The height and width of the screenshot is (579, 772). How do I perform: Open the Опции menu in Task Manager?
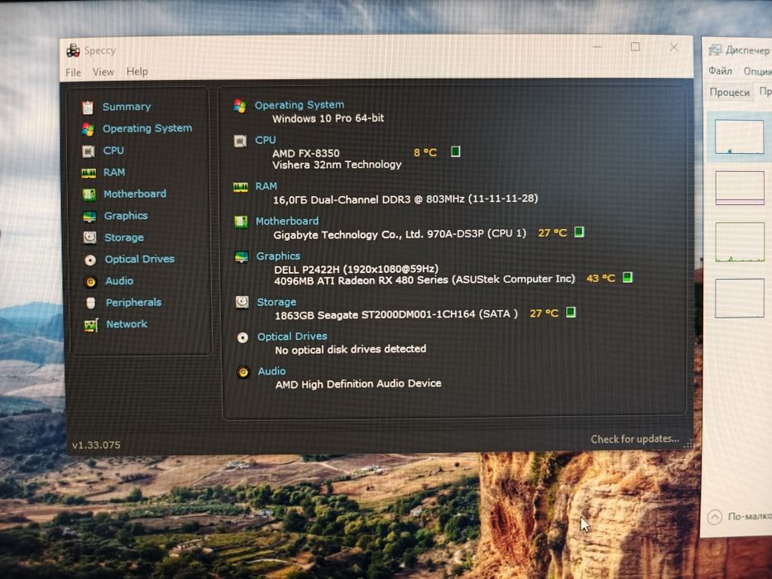(757, 72)
